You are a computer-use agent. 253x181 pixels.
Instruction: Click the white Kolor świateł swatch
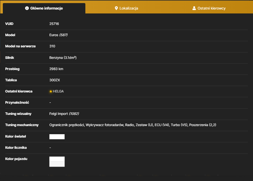pyautogui.click(x=57, y=136)
